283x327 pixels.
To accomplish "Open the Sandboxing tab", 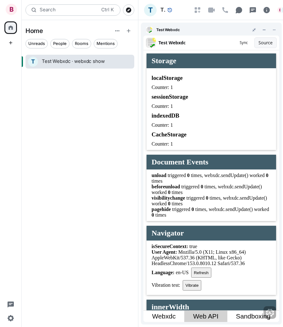I will click(253, 316).
